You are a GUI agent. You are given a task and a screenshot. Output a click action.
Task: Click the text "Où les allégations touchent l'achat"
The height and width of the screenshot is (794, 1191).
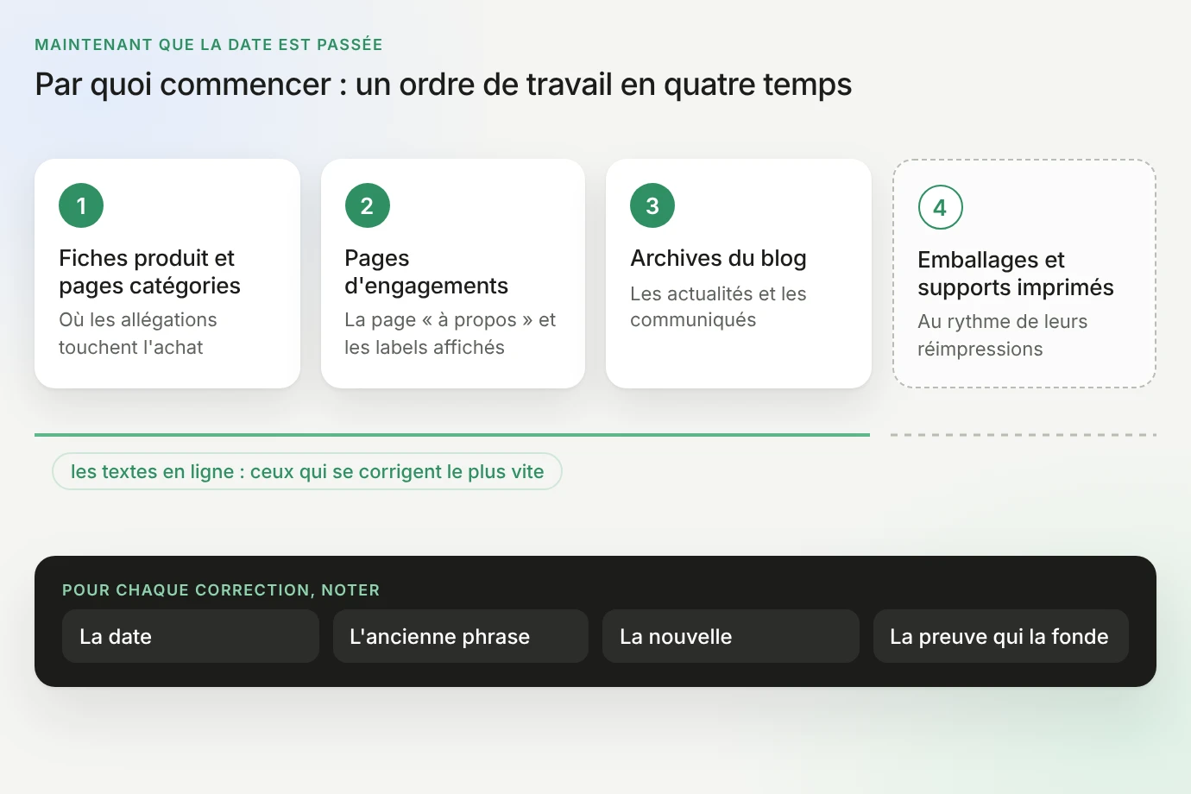tap(138, 333)
